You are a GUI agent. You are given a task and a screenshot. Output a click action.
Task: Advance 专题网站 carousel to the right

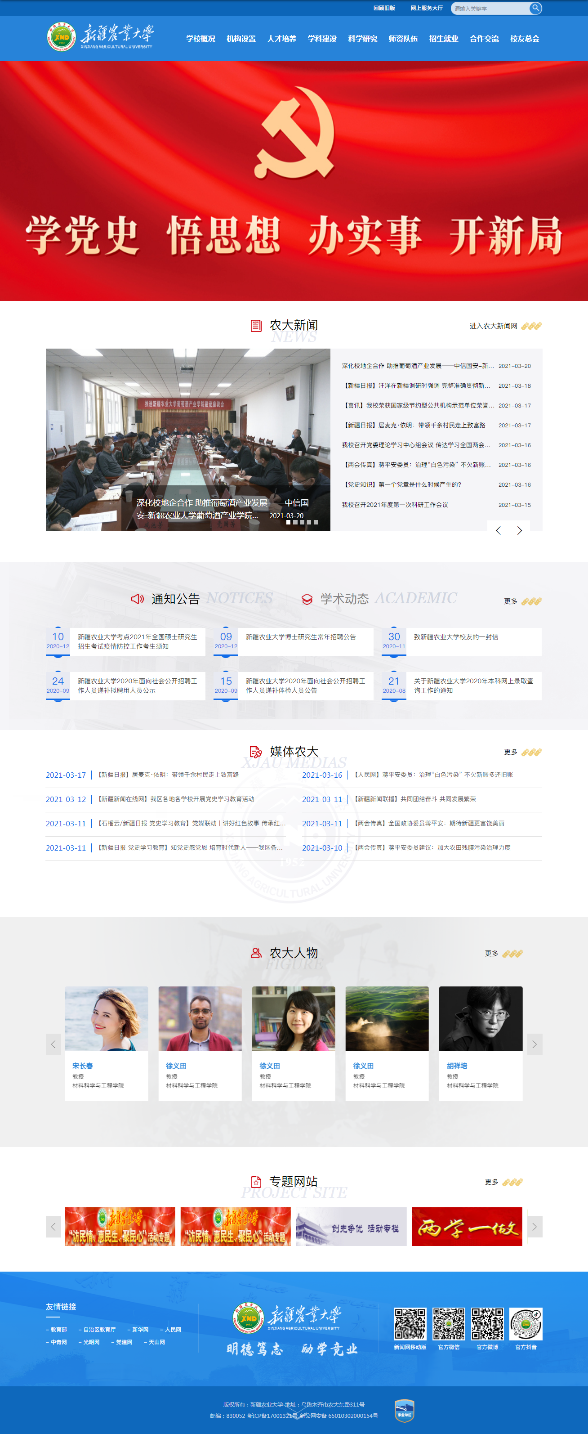[535, 1226]
